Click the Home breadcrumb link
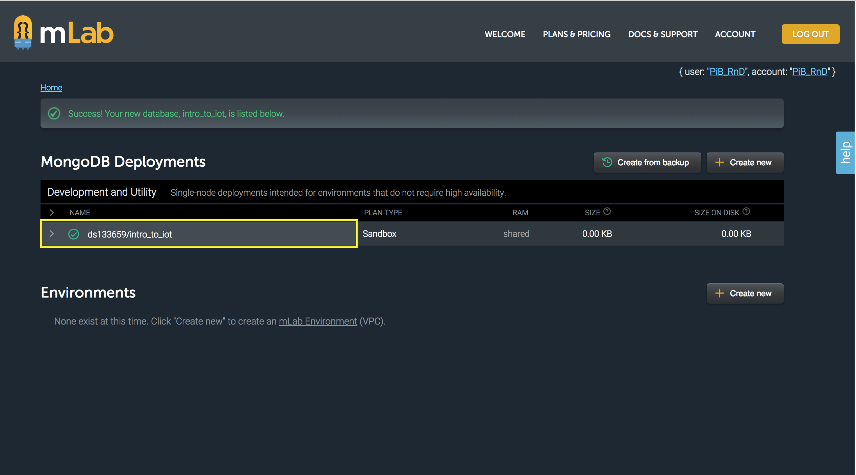 point(51,88)
